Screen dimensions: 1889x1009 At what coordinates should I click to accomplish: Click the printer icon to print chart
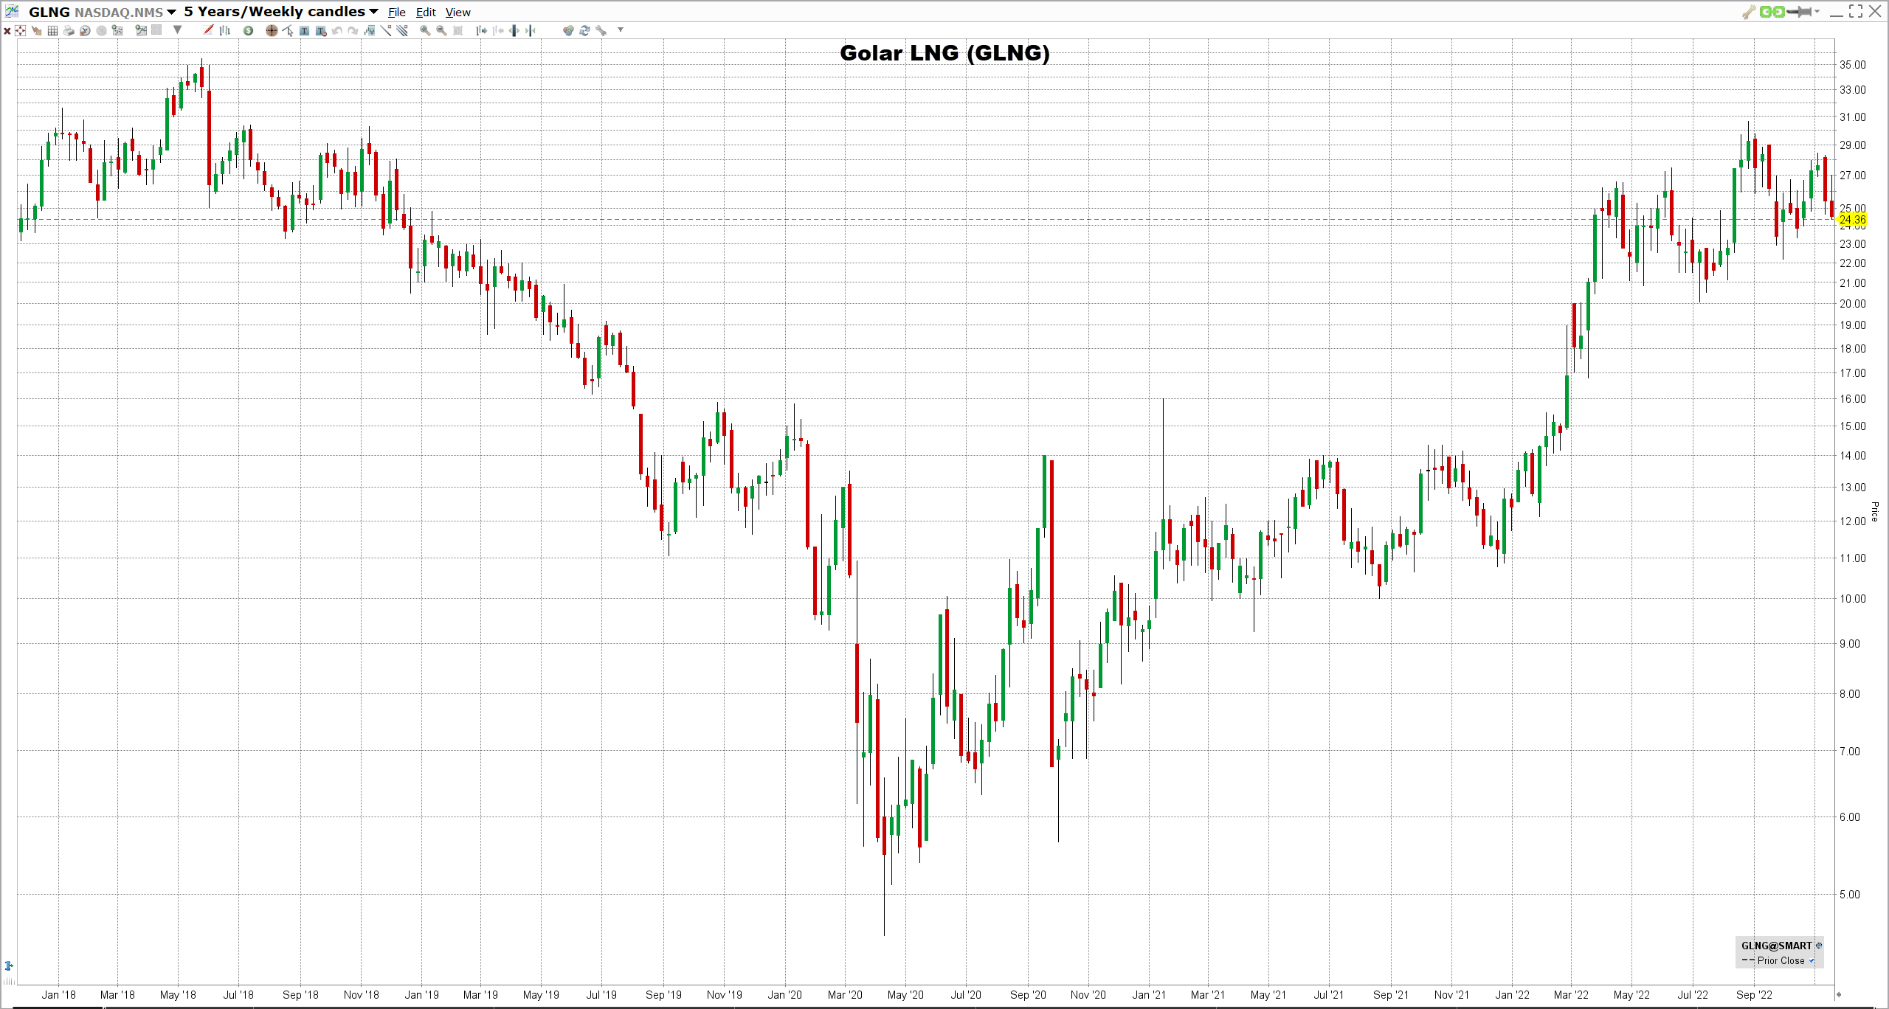pos(69,30)
